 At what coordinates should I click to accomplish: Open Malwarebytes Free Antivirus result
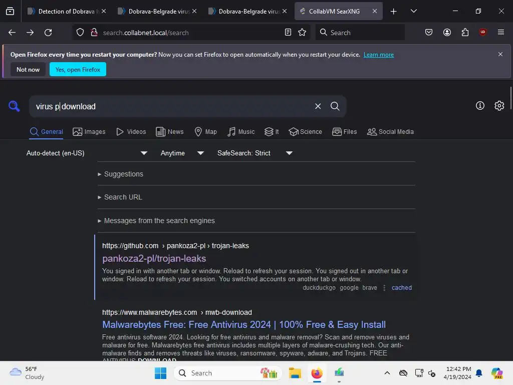point(244,325)
